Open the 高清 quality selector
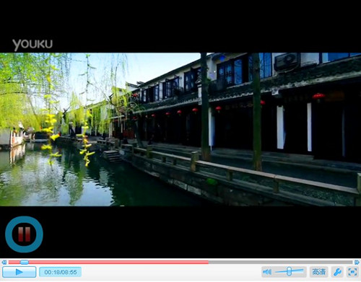The width and height of the screenshot is (361, 282). click(x=318, y=272)
